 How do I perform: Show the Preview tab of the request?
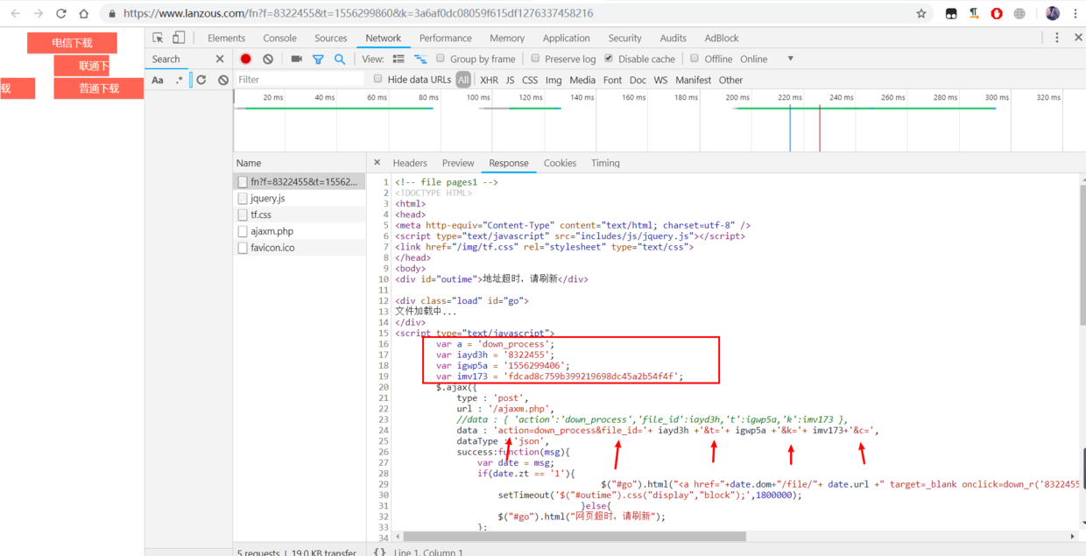point(458,163)
